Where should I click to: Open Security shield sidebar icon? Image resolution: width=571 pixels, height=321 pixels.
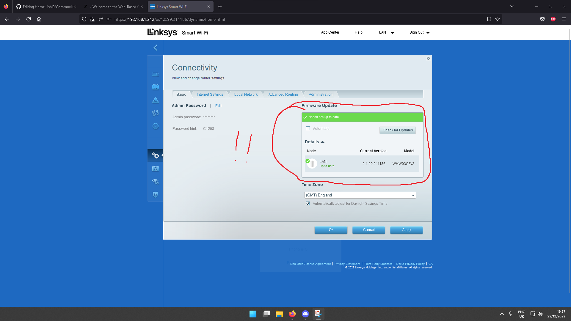155,194
